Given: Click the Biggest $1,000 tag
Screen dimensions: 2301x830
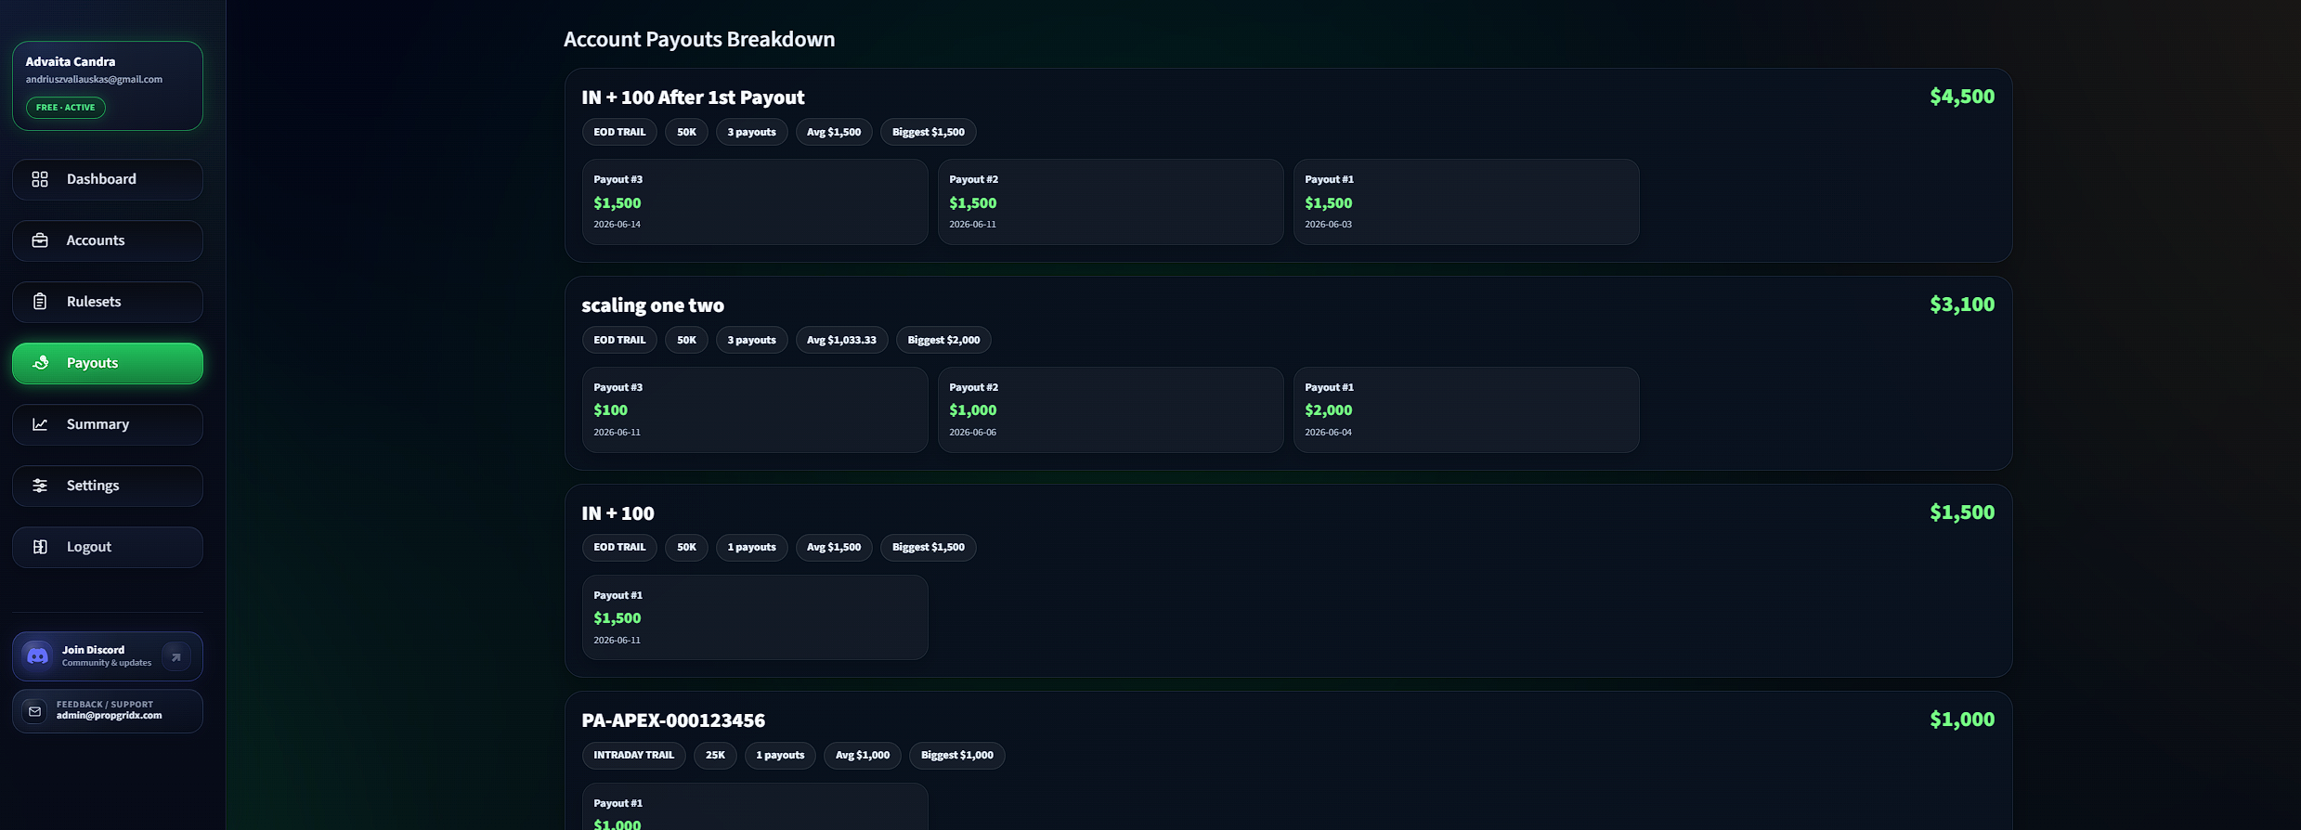Looking at the screenshot, I should tap(956, 755).
